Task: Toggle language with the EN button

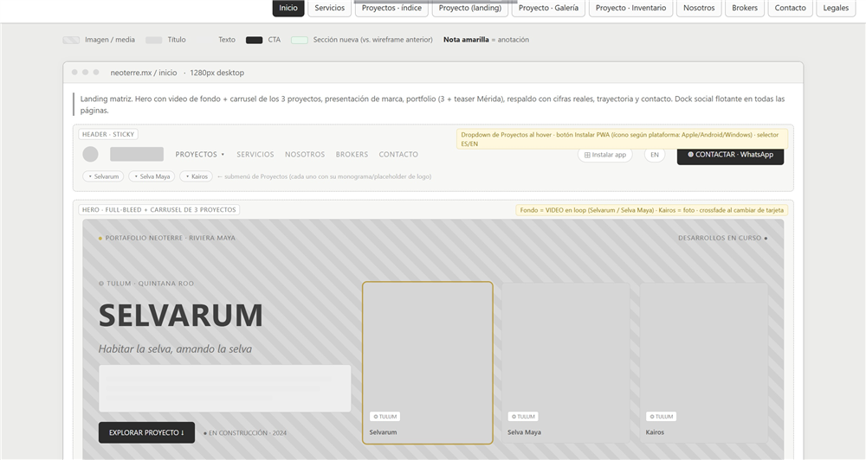Action: 655,155
